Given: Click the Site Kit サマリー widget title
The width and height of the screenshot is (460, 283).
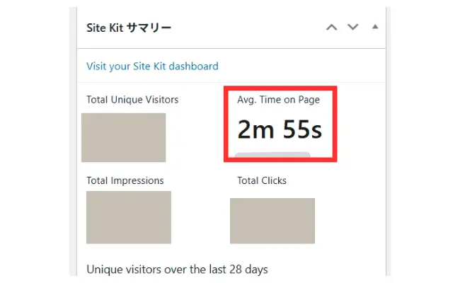Looking at the screenshot, I should (129, 28).
